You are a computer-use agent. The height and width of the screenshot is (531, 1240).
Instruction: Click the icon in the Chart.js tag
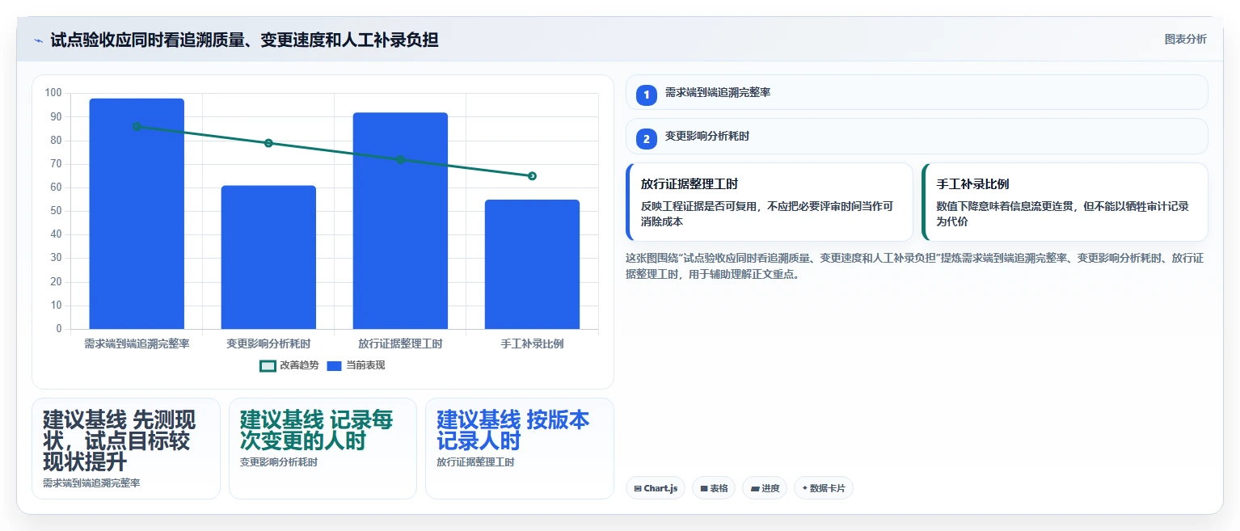click(x=638, y=488)
